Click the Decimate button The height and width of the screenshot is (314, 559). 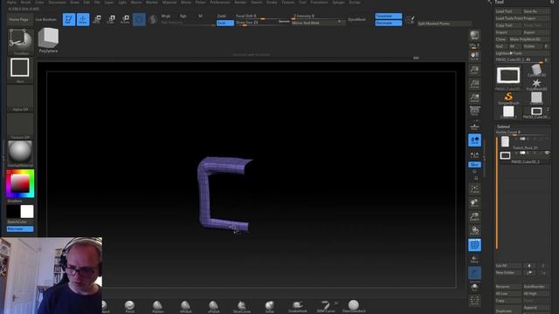[x=388, y=23]
